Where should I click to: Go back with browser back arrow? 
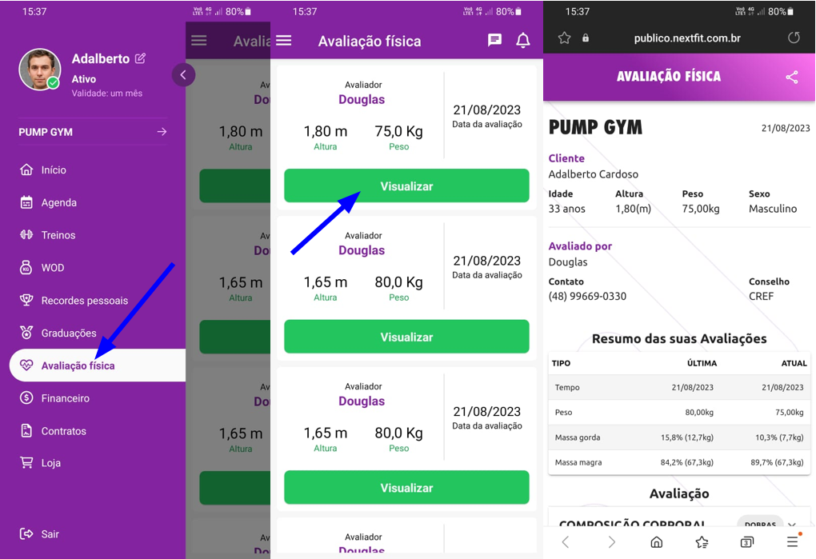pos(566,542)
